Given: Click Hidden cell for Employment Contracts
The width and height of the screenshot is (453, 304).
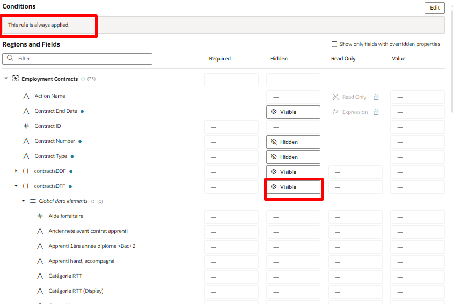Looking at the screenshot, I should 293,80.
